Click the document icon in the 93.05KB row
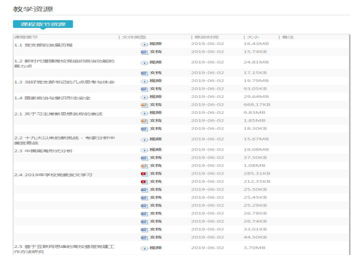 coord(144,89)
